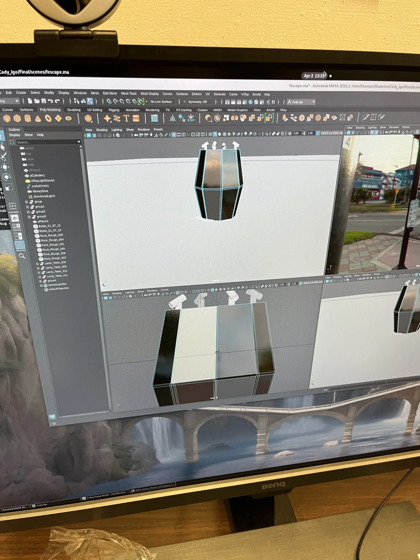Expand Lamp_Table_008 in Outliner
420x560 pixels.
38,263
